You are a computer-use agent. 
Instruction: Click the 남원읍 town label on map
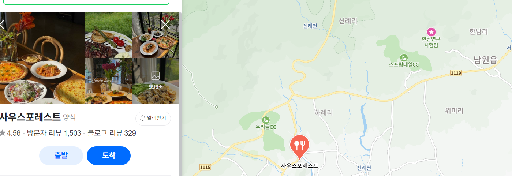485,60
